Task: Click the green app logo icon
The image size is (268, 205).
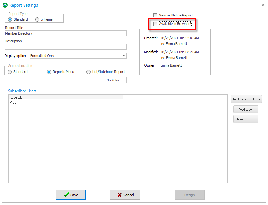Action: pyautogui.click(x=5, y=5)
